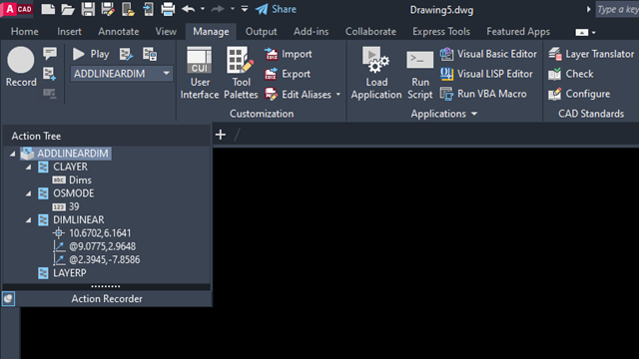
Task: Click Import customization
Action: point(289,54)
